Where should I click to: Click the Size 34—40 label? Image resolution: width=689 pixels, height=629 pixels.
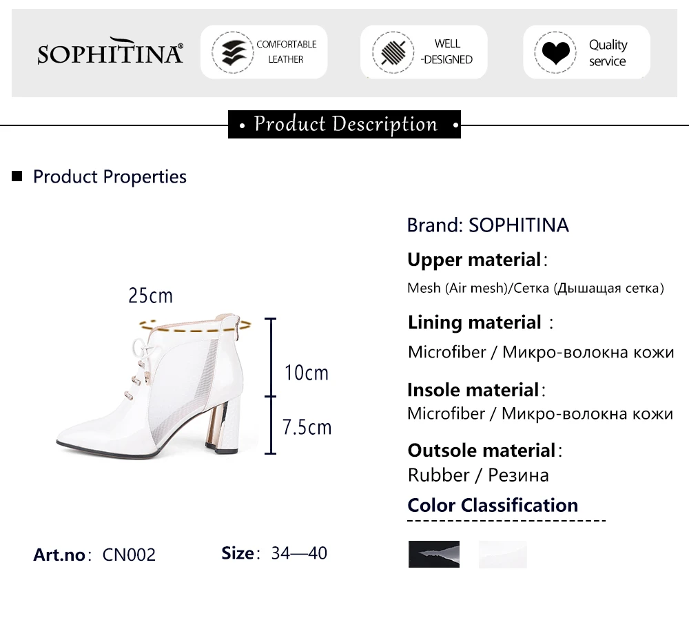pyautogui.click(x=274, y=553)
